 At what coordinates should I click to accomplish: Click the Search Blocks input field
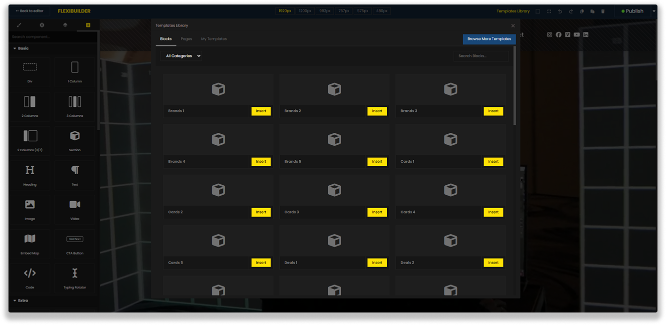point(481,56)
